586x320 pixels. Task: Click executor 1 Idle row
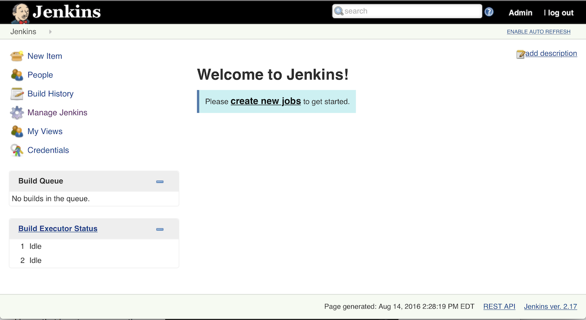[x=94, y=246]
